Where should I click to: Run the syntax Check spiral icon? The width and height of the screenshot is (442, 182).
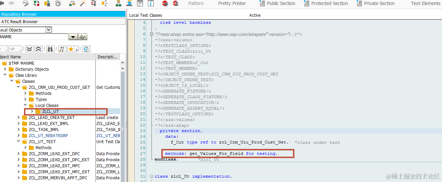(58, 3)
